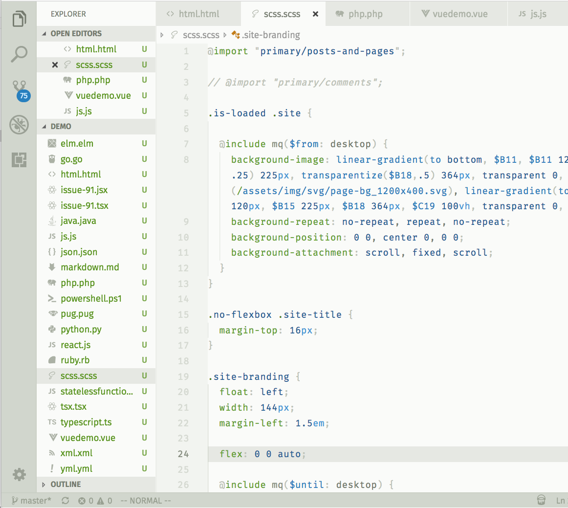The height and width of the screenshot is (508, 568).
Task: Open the Extensions view icon
Action: point(19,159)
